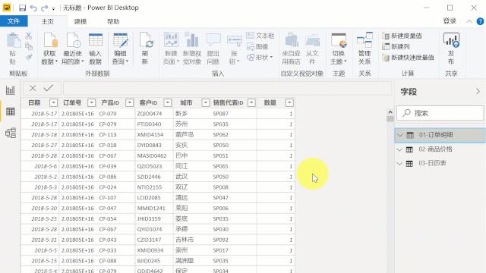Switch to Report view icon
Screen dimensions: 486x273
[x=11, y=90]
